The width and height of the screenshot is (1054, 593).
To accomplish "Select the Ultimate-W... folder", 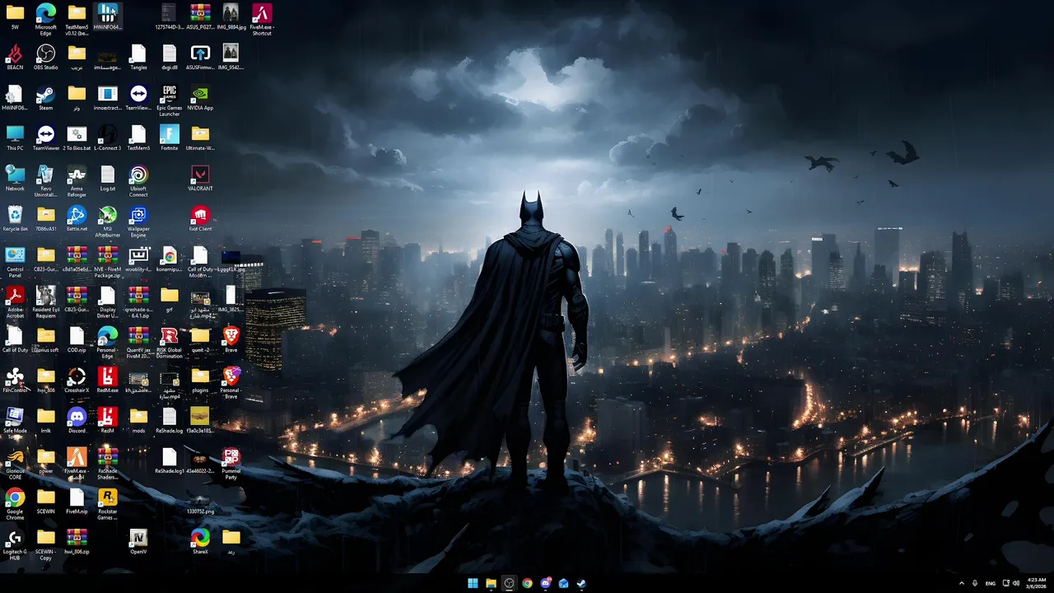I will pyautogui.click(x=200, y=139).
